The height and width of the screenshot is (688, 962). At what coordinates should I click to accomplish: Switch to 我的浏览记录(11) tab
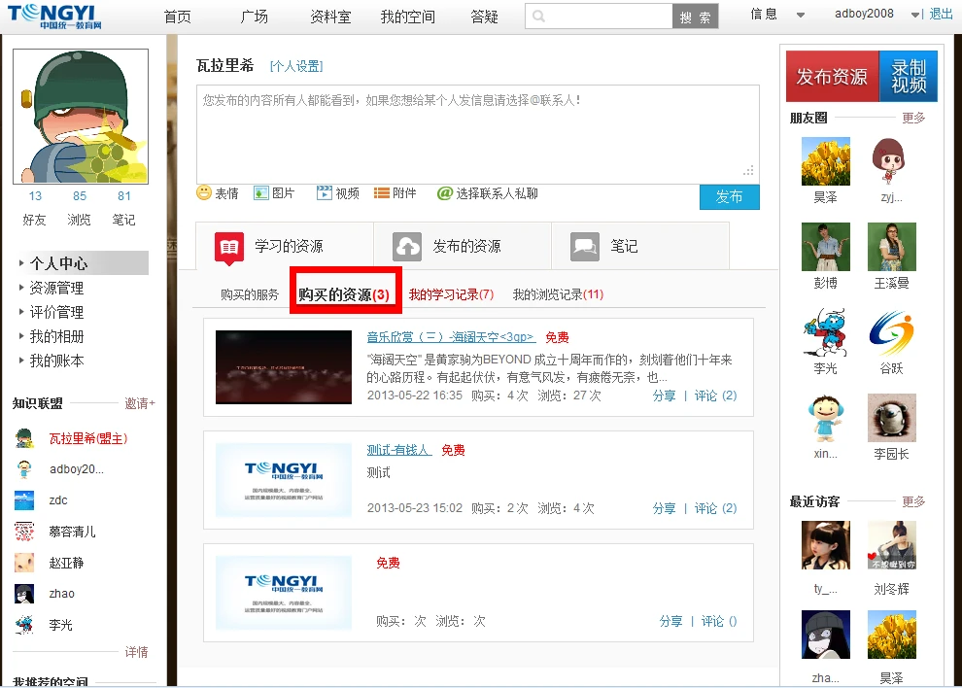click(558, 294)
